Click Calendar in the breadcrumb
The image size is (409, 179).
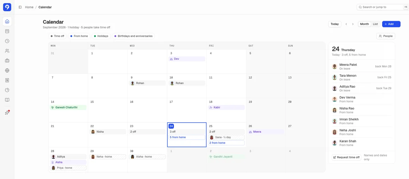tap(45, 7)
